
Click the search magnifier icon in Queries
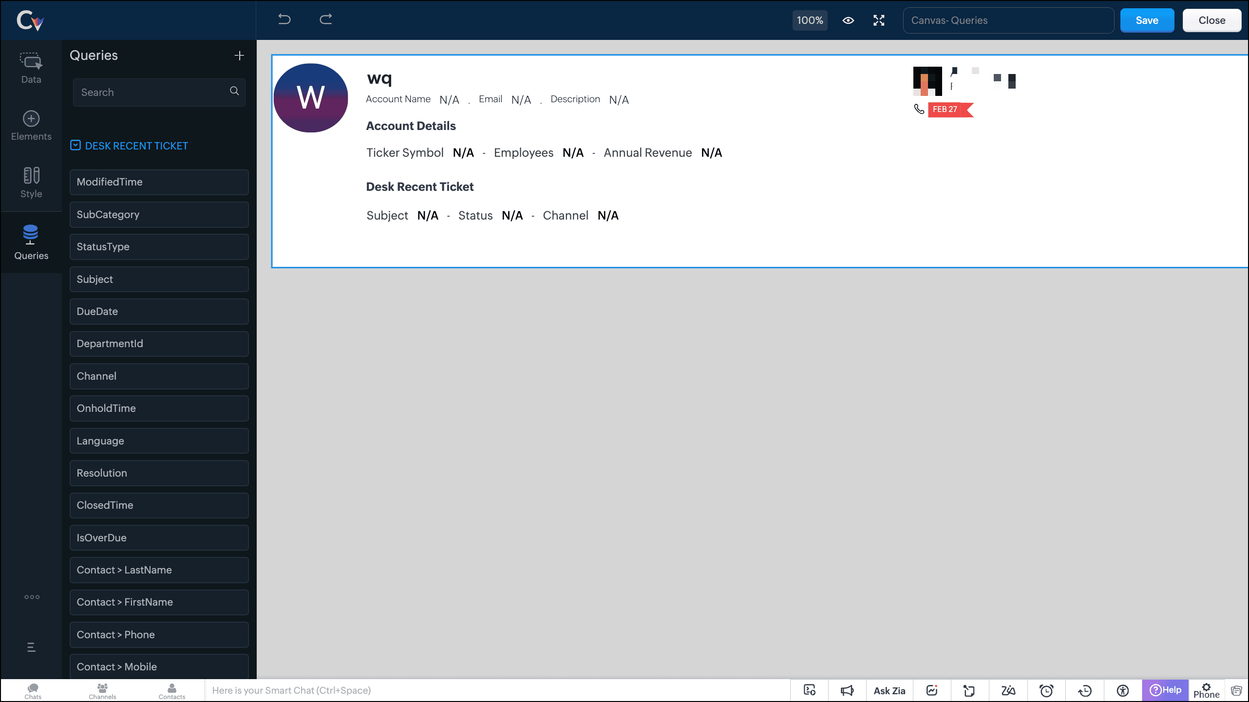pyautogui.click(x=234, y=91)
